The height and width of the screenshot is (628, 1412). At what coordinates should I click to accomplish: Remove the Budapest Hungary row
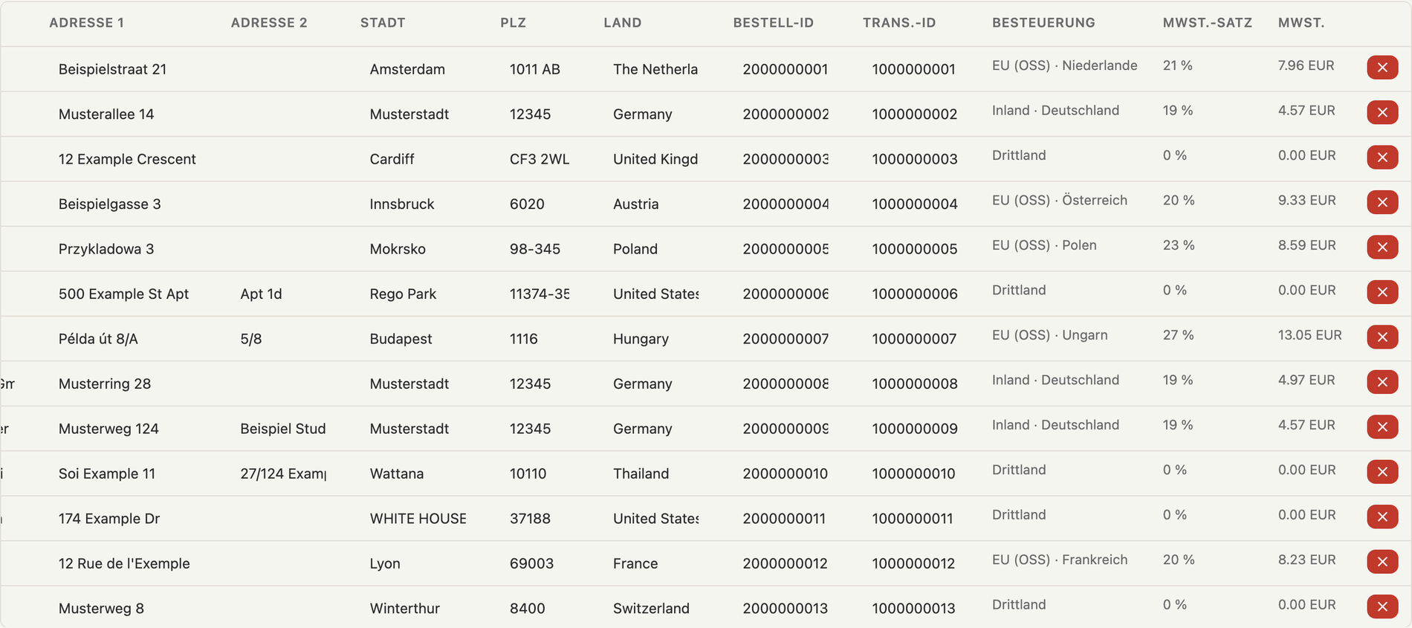point(1382,337)
